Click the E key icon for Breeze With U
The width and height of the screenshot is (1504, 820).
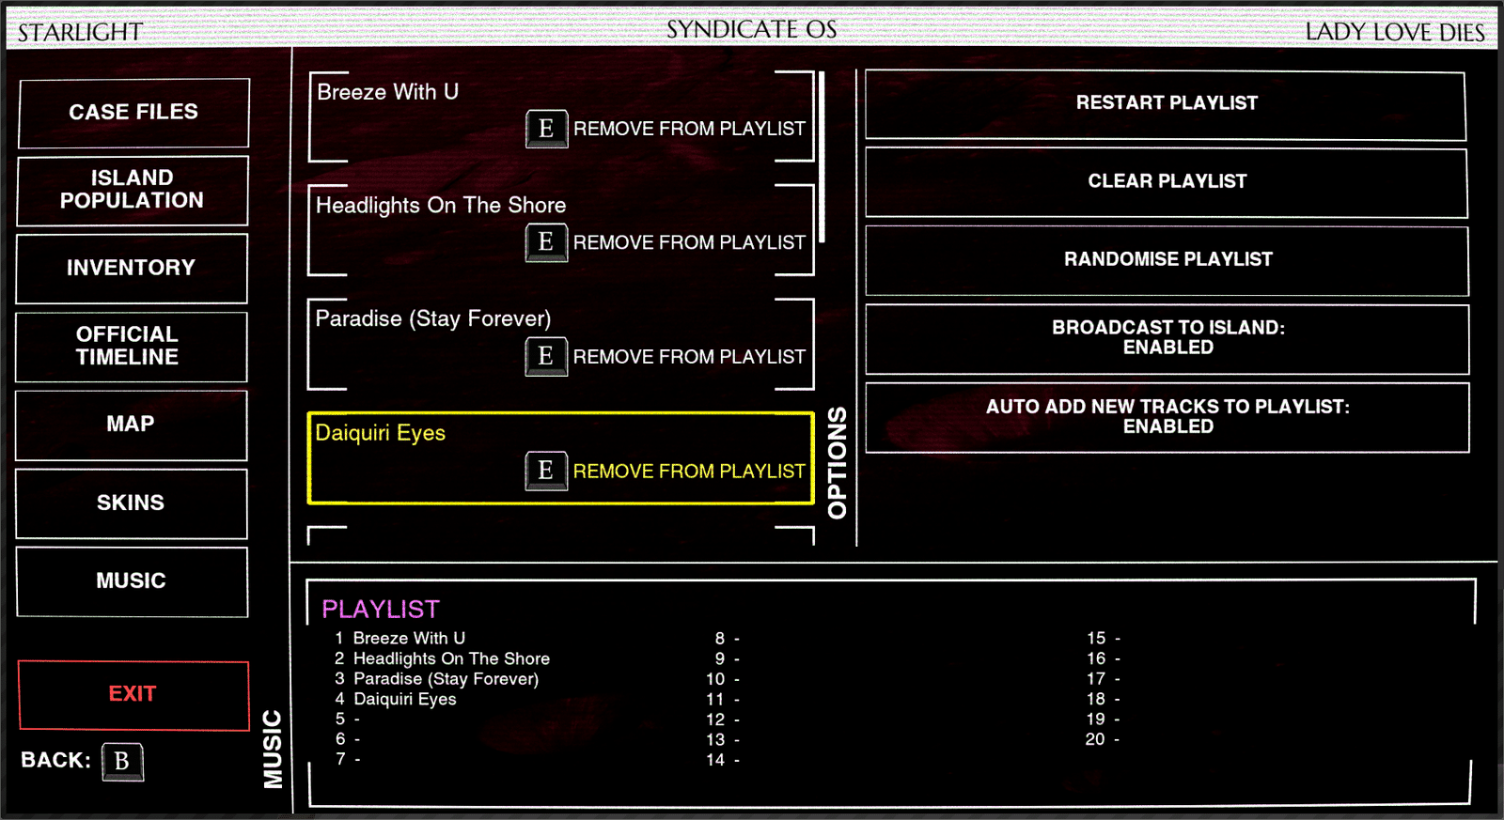[546, 129]
